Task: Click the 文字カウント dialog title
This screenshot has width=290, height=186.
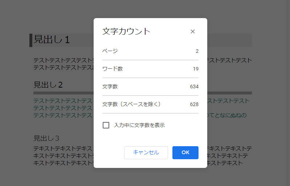Action: tap(126, 31)
